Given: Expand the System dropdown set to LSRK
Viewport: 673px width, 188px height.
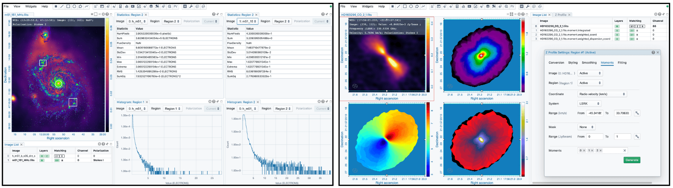Looking at the screenshot, I should click(589, 103).
